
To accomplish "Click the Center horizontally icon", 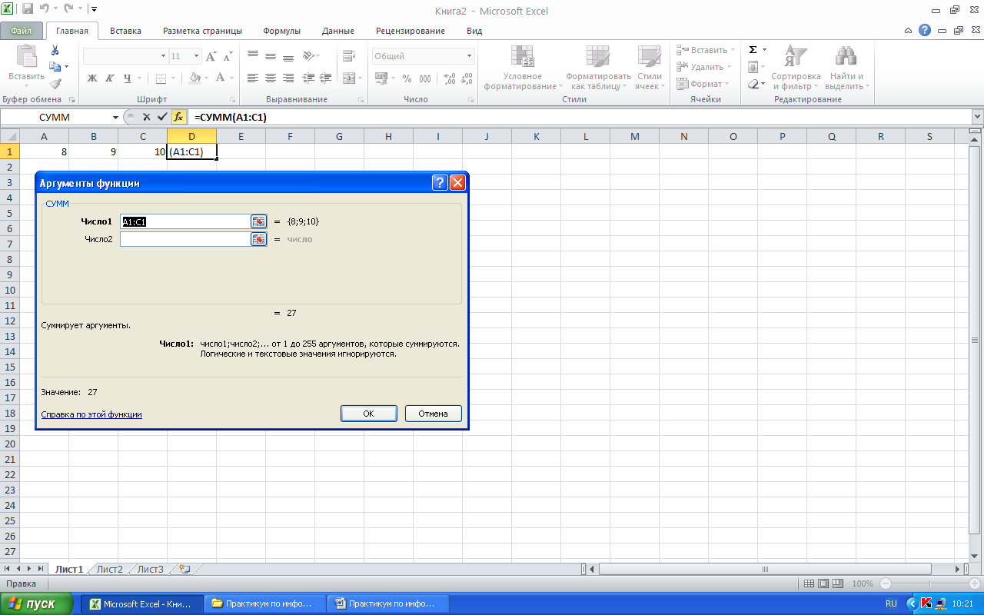I will pyautogui.click(x=271, y=78).
